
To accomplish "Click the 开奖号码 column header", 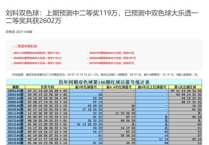I will [47, 87].
